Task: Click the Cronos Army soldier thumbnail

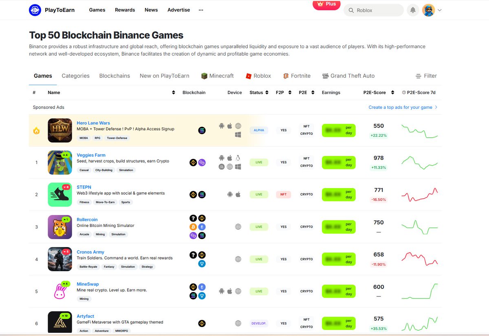Action: click(x=60, y=259)
